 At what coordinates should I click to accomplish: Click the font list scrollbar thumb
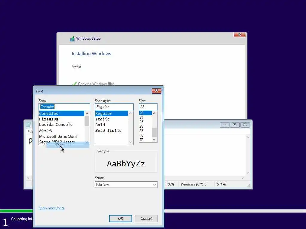[x=87, y=121]
